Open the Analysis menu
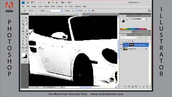 [60, 6]
